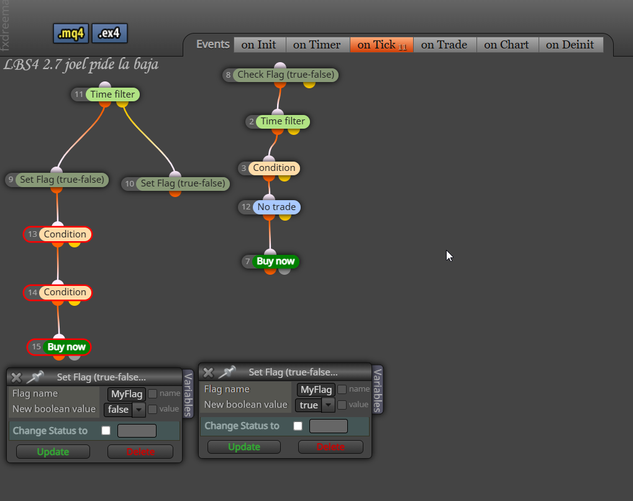Enable Change Status to in right panel (true)

298,426
